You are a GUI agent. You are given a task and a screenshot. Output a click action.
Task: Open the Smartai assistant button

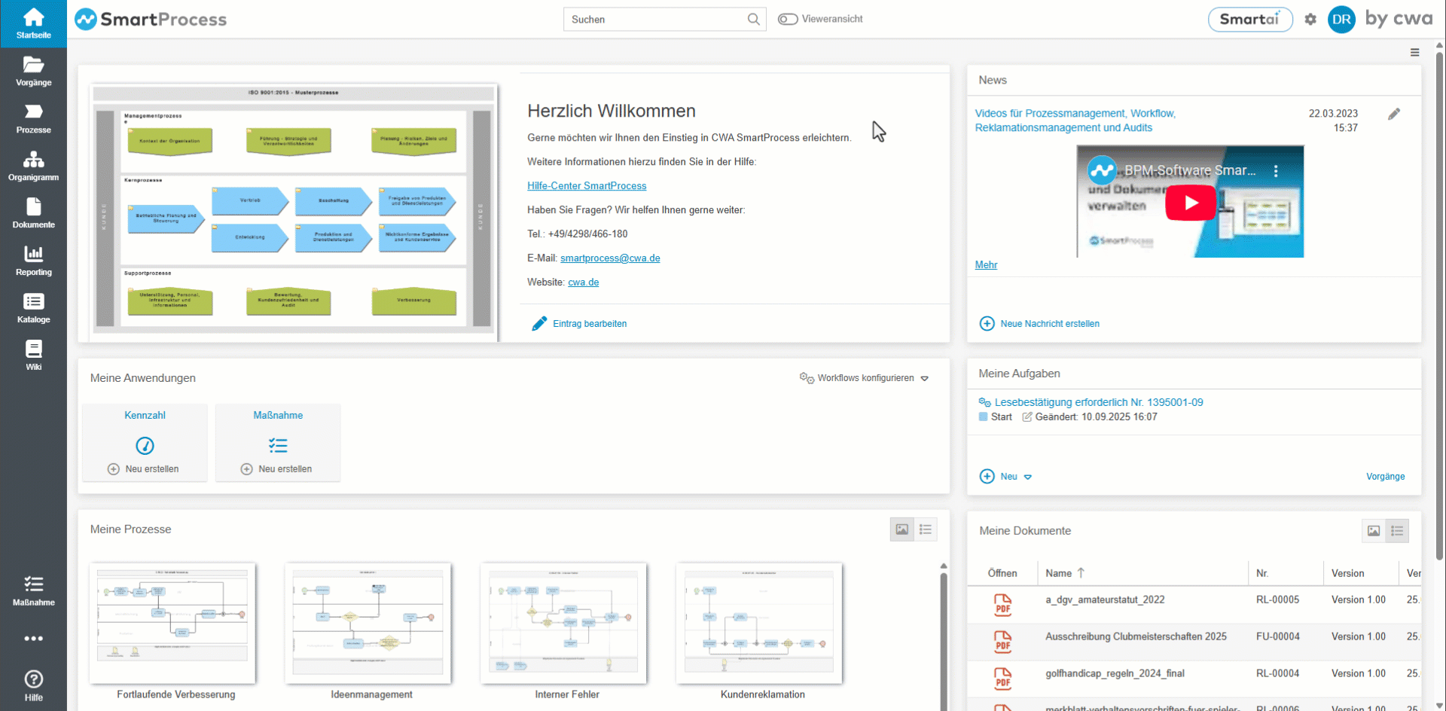point(1250,20)
